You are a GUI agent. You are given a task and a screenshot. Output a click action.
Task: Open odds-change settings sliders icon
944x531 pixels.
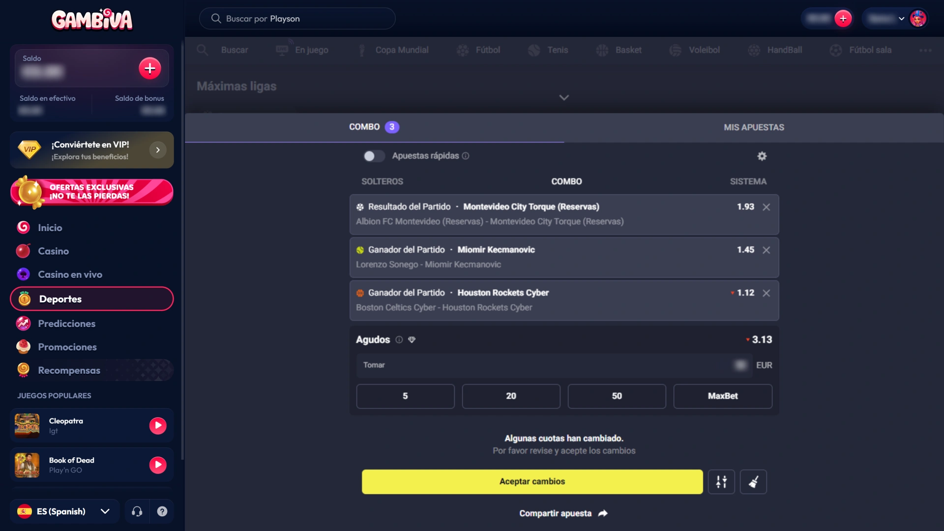(721, 482)
